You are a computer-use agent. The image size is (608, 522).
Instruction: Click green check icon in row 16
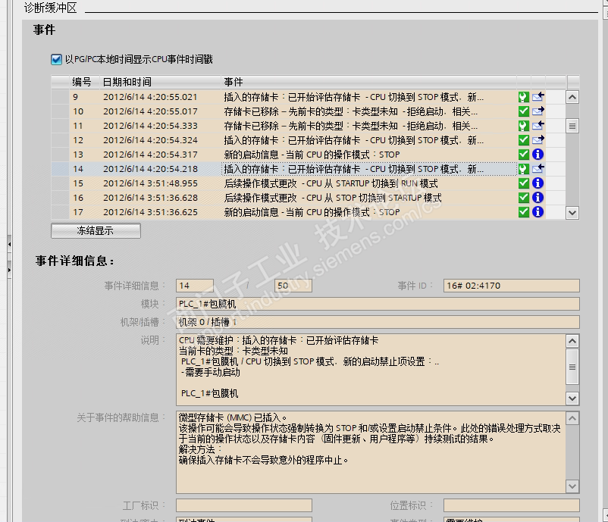(523, 198)
